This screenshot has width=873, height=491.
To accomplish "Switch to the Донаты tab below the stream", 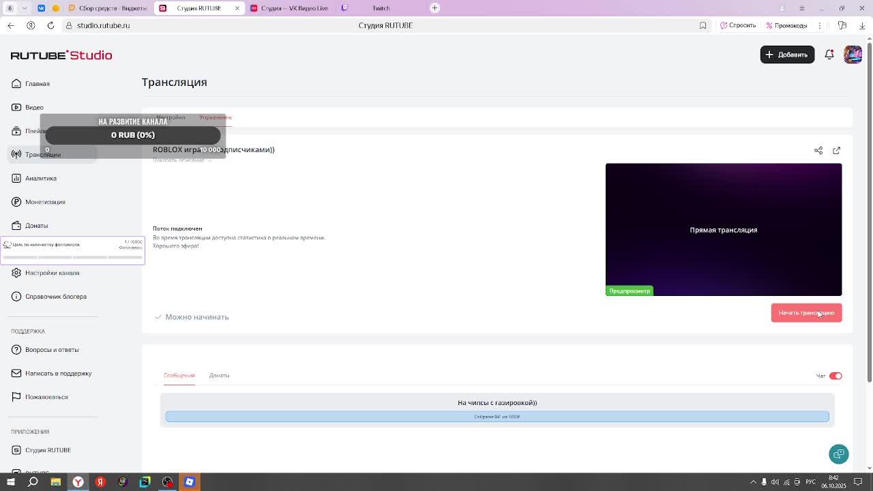I will point(219,375).
